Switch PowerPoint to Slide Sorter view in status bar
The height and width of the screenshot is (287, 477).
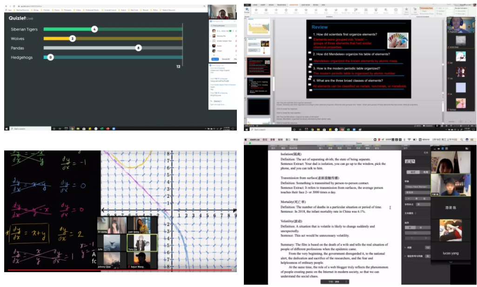pos(442,126)
